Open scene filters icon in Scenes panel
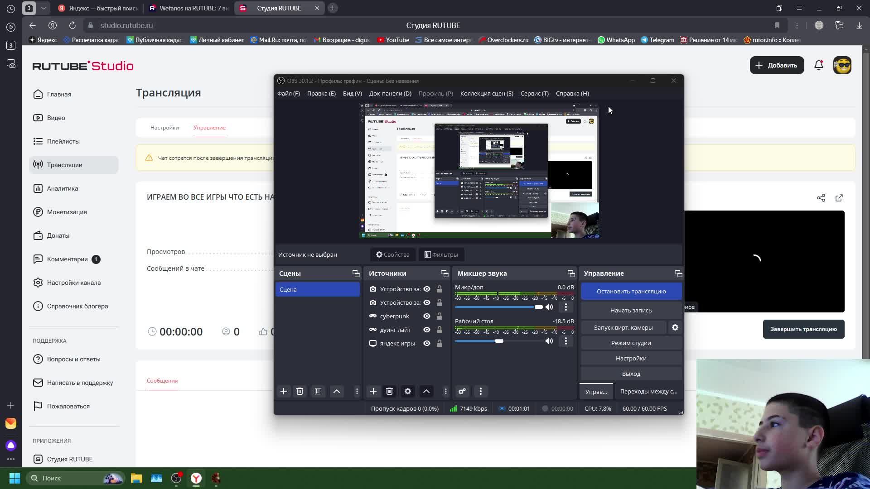 coord(318,391)
